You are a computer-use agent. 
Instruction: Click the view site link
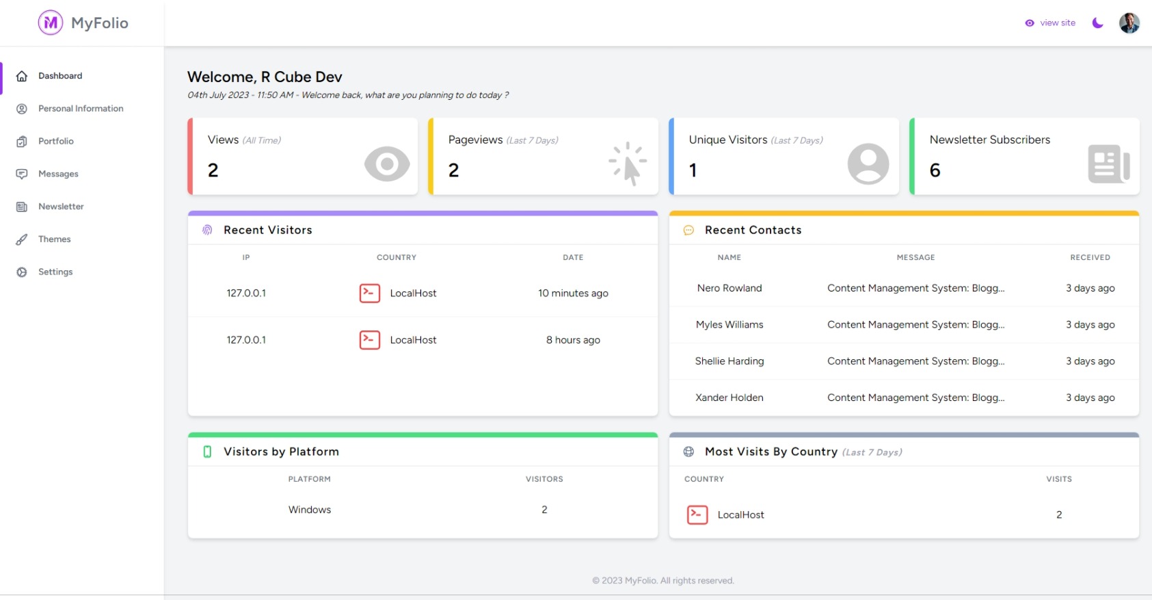pos(1057,23)
